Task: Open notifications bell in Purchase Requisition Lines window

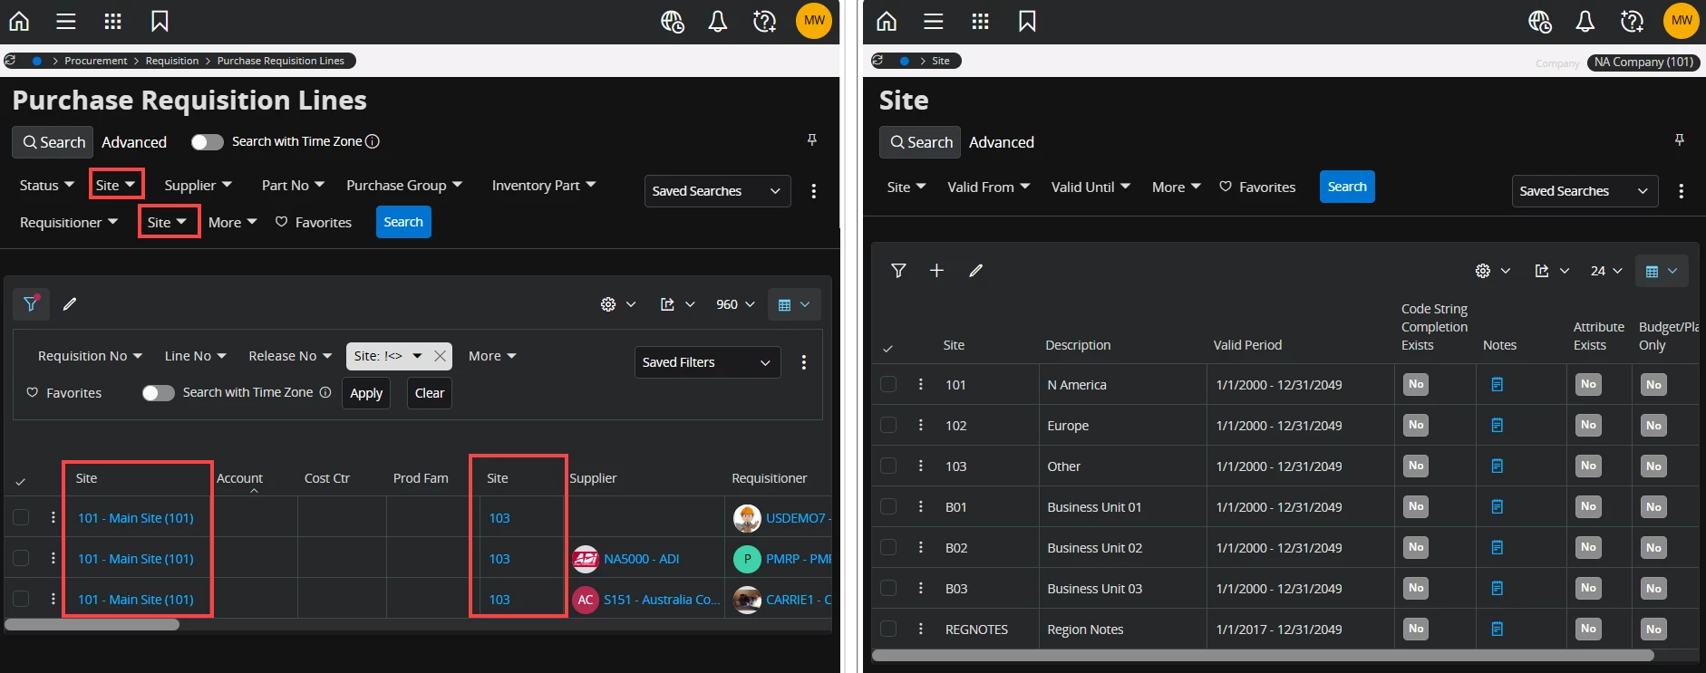Action: [718, 21]
